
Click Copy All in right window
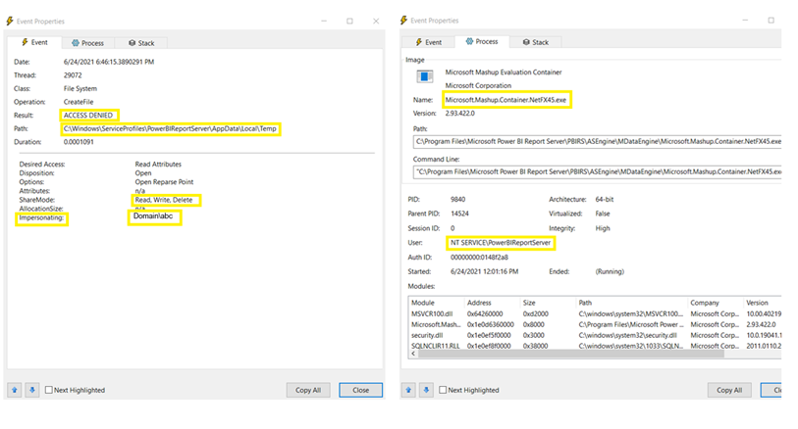click(x=729, y=390)
